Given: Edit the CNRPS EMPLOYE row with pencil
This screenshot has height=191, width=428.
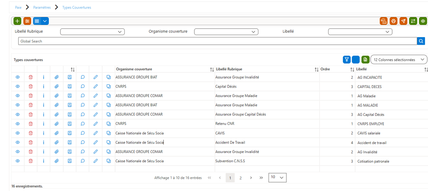Looking at the screenshot, I should pyautogui.click(x=96, y=124).
